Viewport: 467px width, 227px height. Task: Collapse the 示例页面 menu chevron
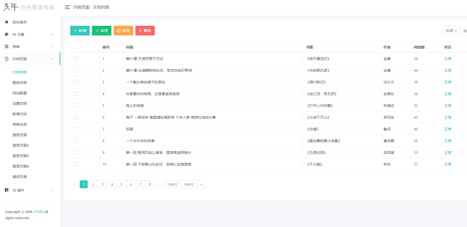(x=52, y=59)
